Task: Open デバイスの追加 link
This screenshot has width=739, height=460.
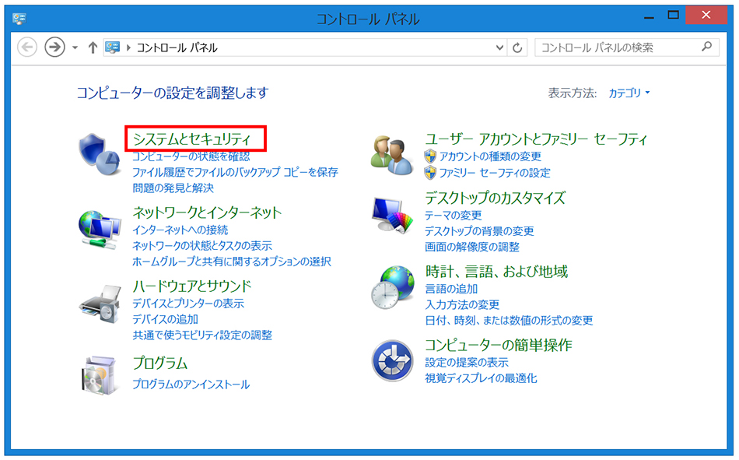Action: (165, 319)
